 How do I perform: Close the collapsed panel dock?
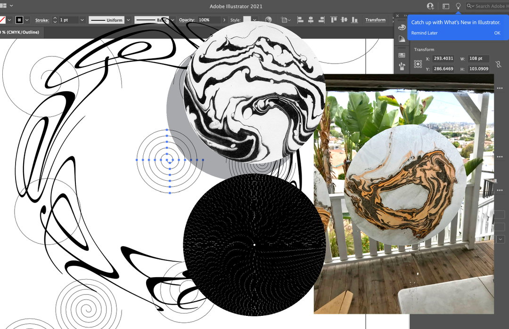pyautogui.click(x=397, y=16)
